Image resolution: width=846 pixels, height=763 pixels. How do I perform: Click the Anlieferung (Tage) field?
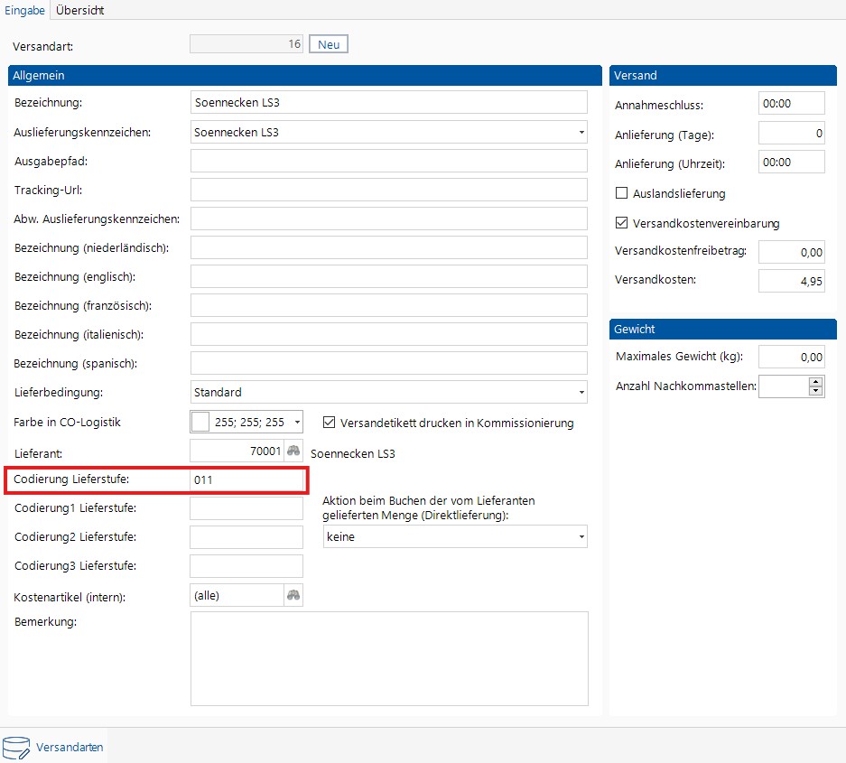click(x=792, y=133)
